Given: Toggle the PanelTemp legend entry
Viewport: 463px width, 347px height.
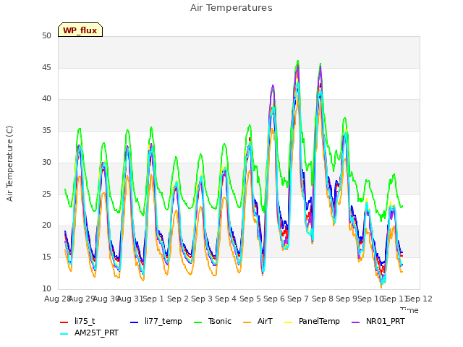Looking at the screenshot, I should click(312, 321).
